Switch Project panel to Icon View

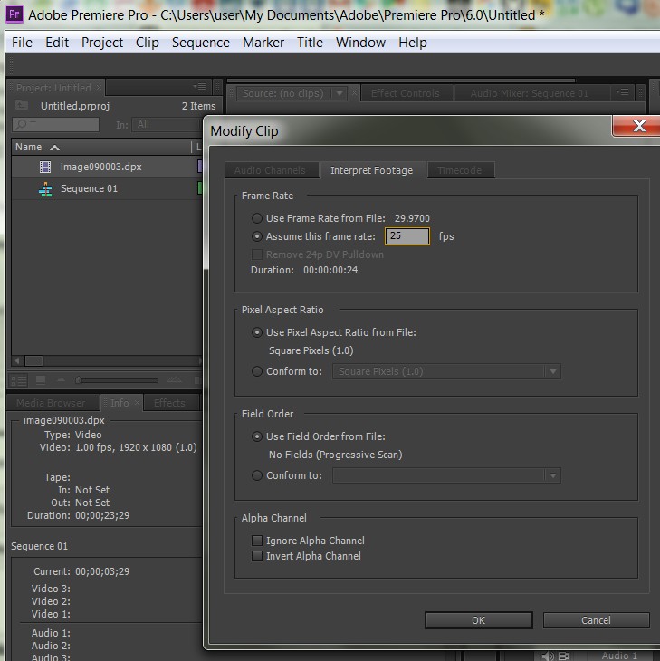41,380
